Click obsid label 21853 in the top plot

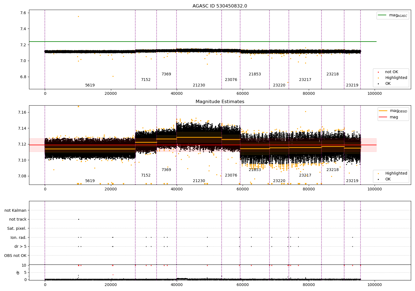point(255,74)
